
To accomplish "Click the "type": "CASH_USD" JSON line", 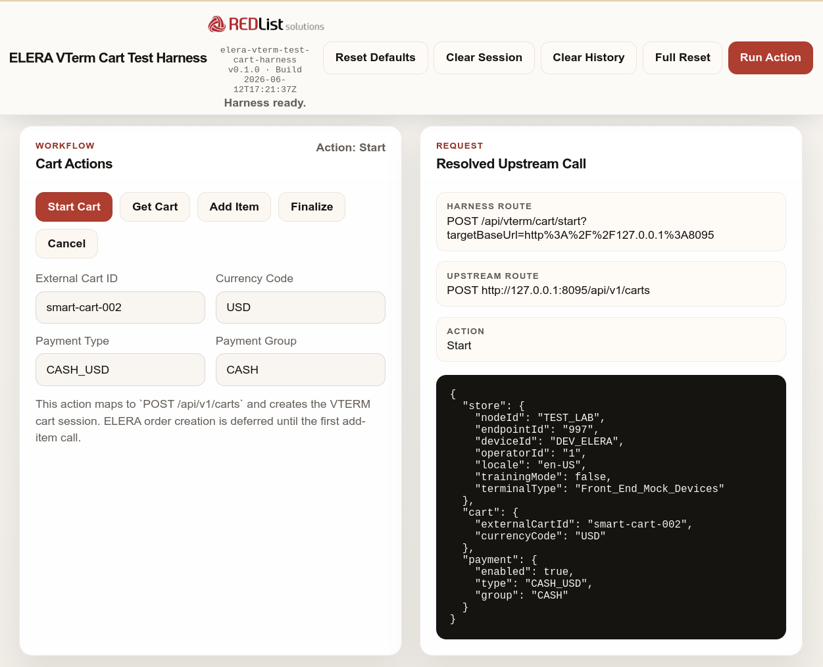I will [x=534, y=583].
